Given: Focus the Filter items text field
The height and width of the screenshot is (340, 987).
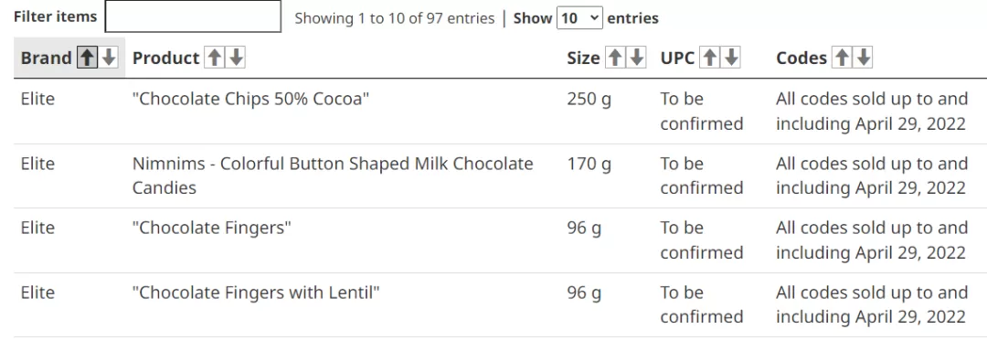Looking at the screenshot, I should [193, 16].
